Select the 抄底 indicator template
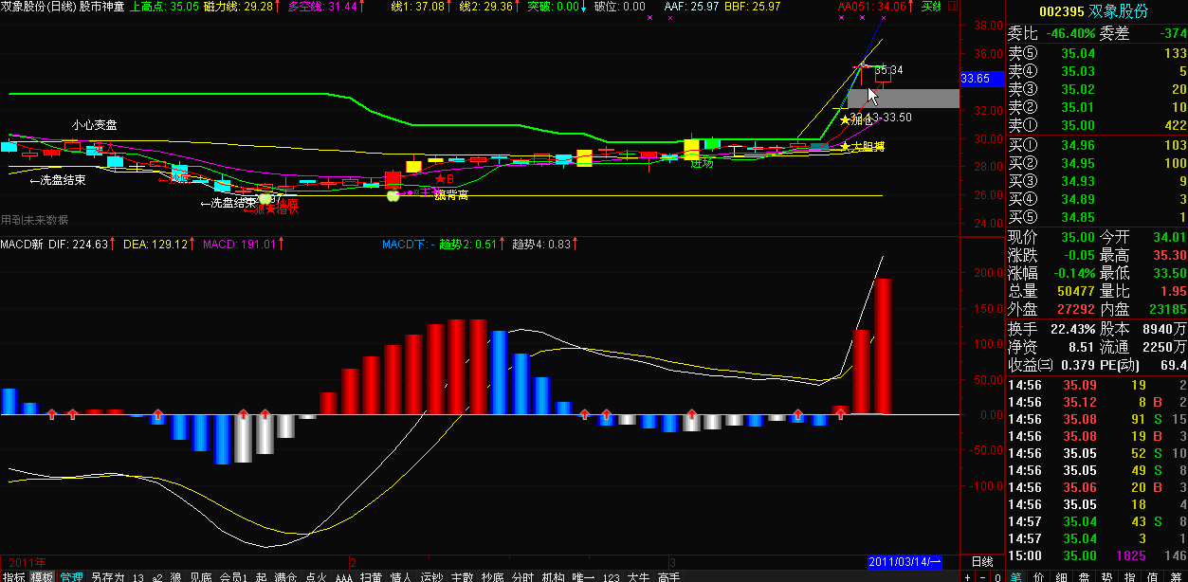The height and width of the screenshot is (582, 1188). click(491, 576)
